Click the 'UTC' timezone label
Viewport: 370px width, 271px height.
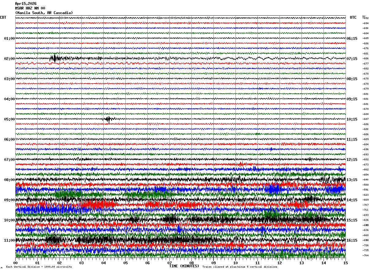[x=353, y=17]
